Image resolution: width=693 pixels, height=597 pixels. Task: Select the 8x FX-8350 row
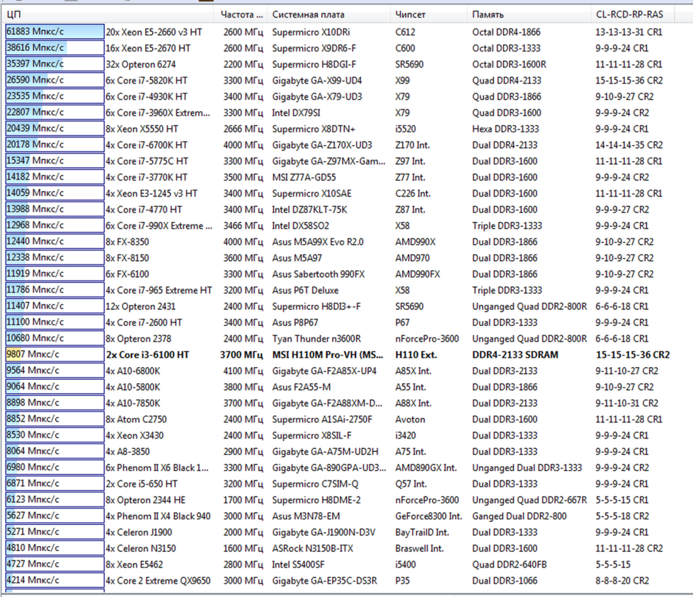coord(127,242)
